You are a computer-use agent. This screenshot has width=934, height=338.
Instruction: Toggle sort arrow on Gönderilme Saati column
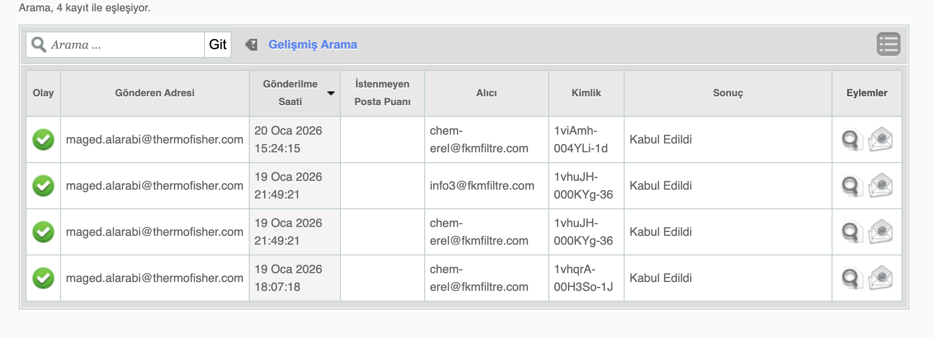point(331,93)
